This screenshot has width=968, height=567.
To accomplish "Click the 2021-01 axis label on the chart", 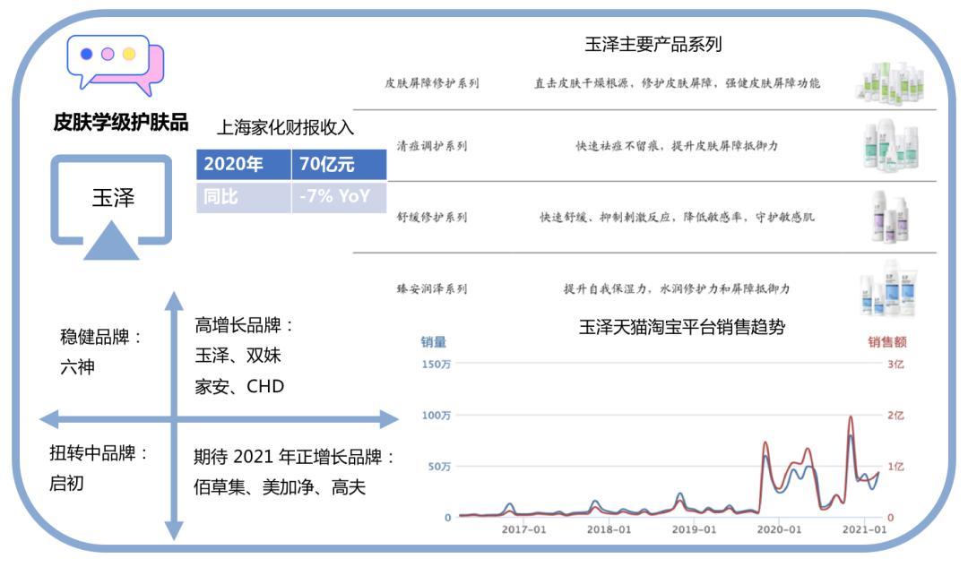I will click(866, 530).
